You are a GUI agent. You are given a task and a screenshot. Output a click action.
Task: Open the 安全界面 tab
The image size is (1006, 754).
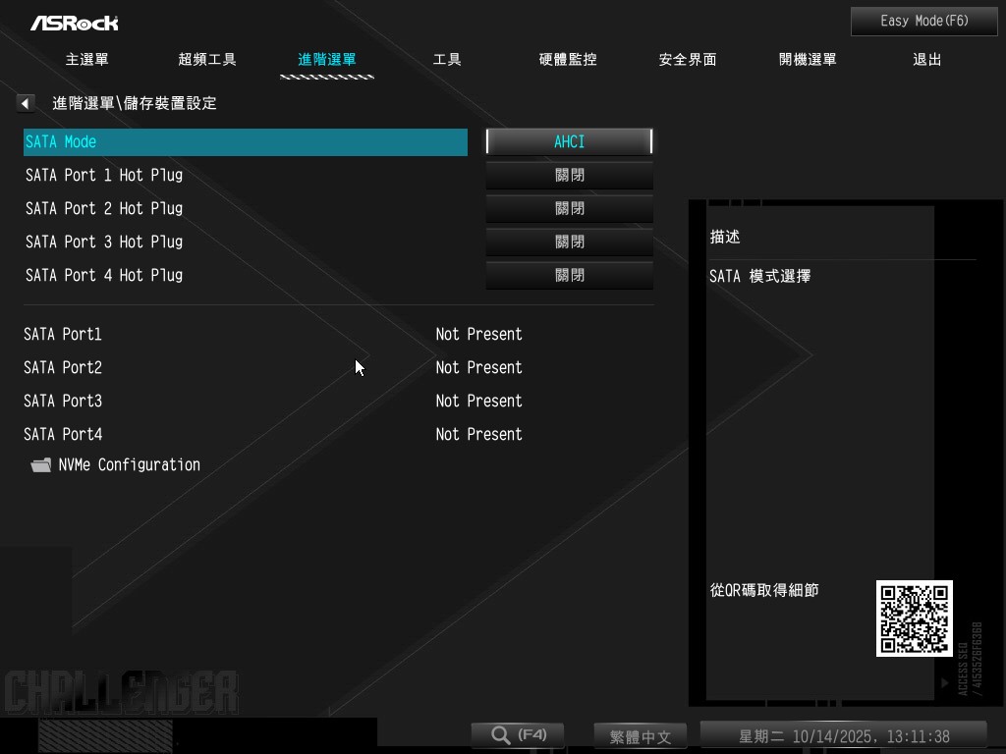coord(687,60)
